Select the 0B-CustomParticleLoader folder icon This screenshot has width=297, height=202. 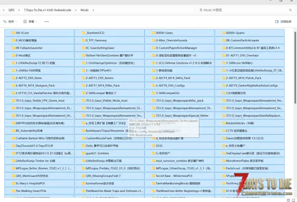(x=224, y=40)
